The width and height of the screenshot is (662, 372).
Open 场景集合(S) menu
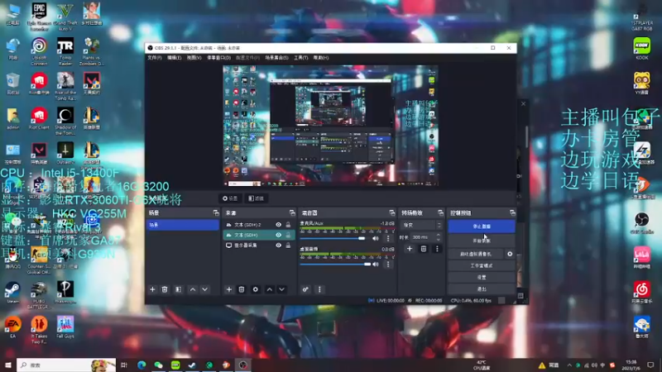point(276,58)
